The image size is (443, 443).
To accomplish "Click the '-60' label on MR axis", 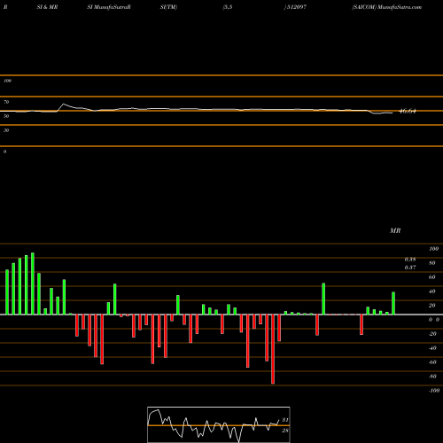I will [x=432, y=362].
